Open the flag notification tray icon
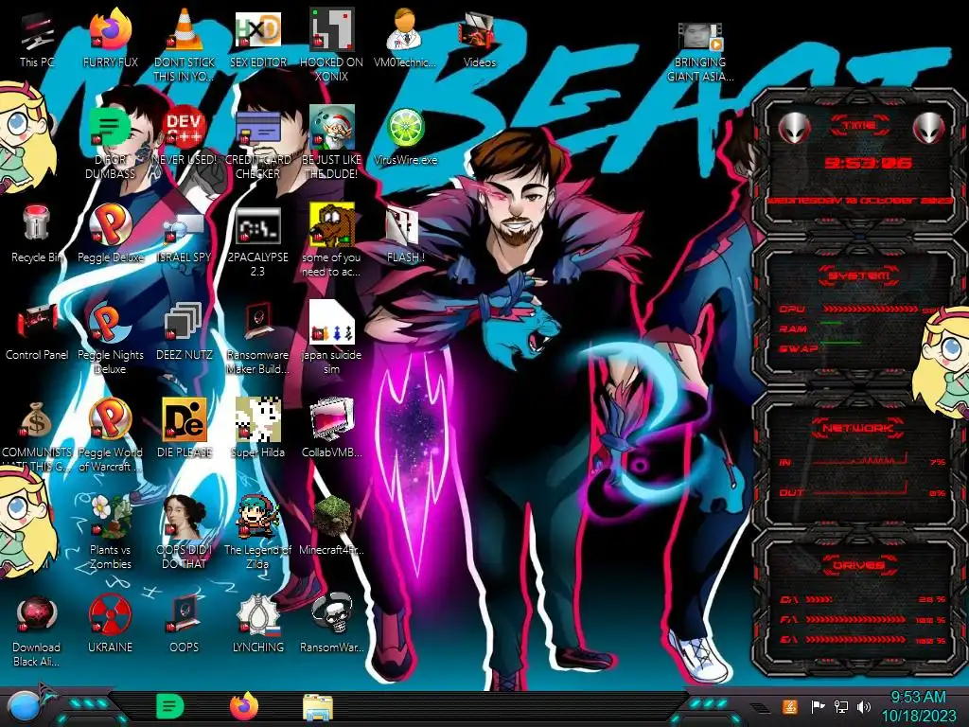The width and height of the screenshot is (969, 727). tap(818, 706)
